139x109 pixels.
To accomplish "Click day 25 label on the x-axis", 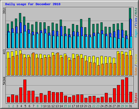I will (106, 106).
